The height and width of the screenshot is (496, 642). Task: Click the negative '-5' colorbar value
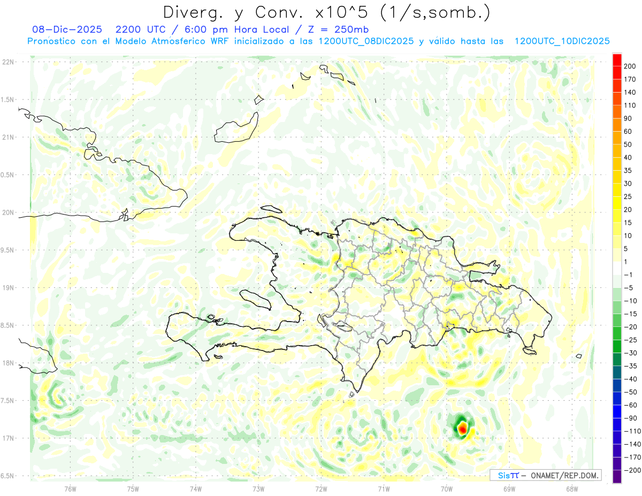628,288
